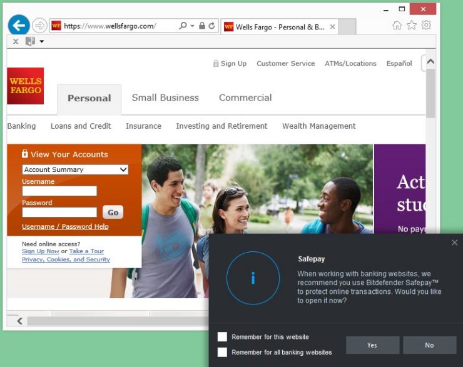Open Wealth Management menu
The height and width of the screenshot is (367, 463).
pyautogui.click(x=319, y=126)
